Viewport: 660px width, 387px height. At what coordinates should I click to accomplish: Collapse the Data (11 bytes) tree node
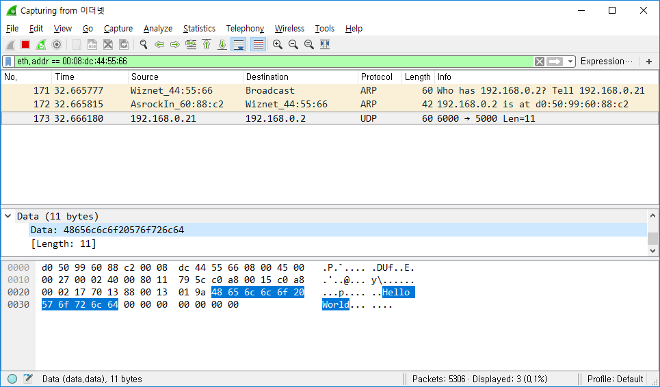8,216
